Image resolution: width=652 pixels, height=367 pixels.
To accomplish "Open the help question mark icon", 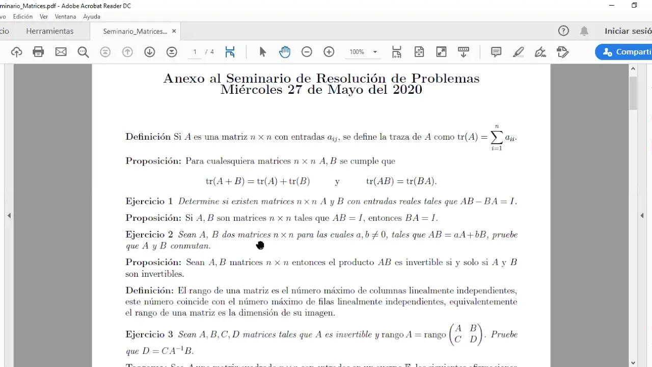I will point(563,31).
